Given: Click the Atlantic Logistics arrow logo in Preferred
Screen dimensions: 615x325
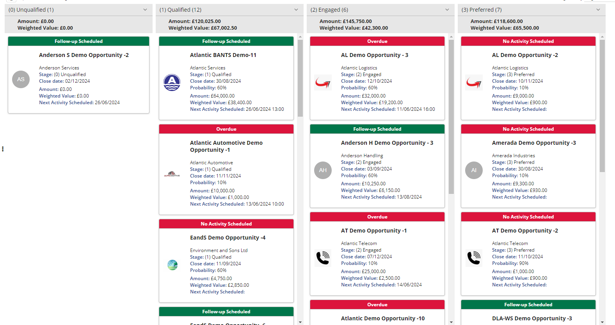Looking at the screenshot, I should point(474,82).
